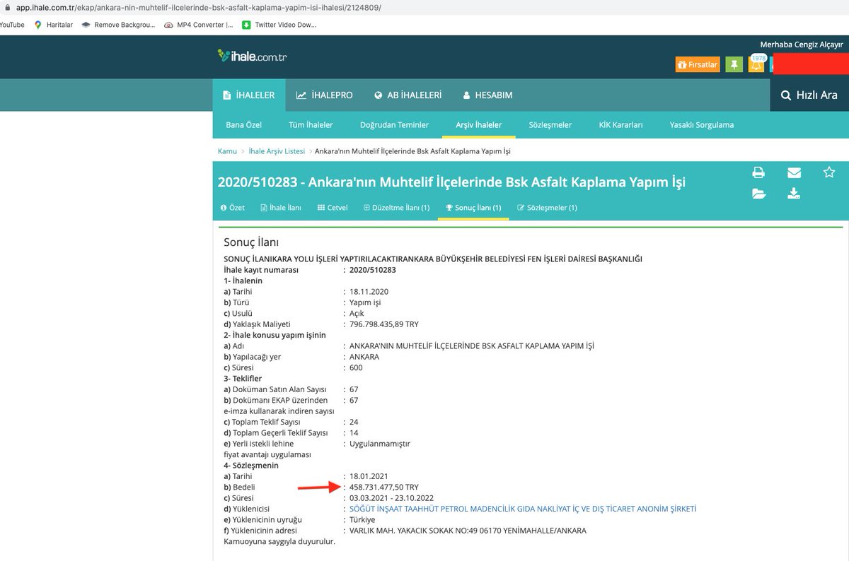Open YouTube bookmark
The height and width of the screenshot is (561, 849).
(x=11, y=25)
